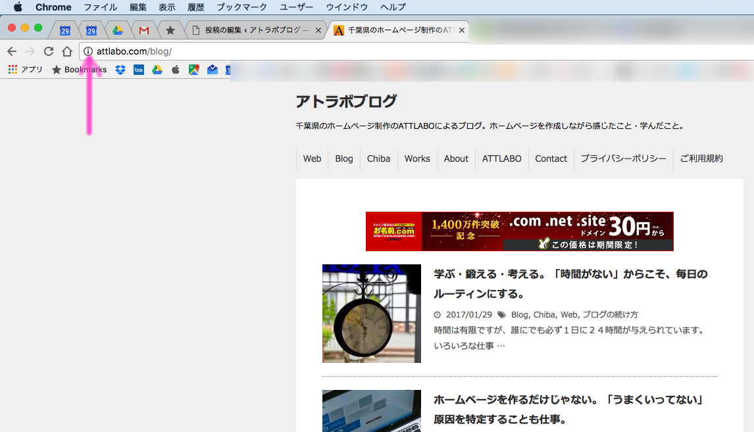Open the Bookmarks star folder

[x=80, y=70]
